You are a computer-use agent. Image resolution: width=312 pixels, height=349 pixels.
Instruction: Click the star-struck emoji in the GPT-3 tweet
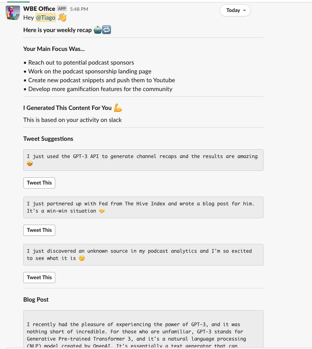point(30,164)
